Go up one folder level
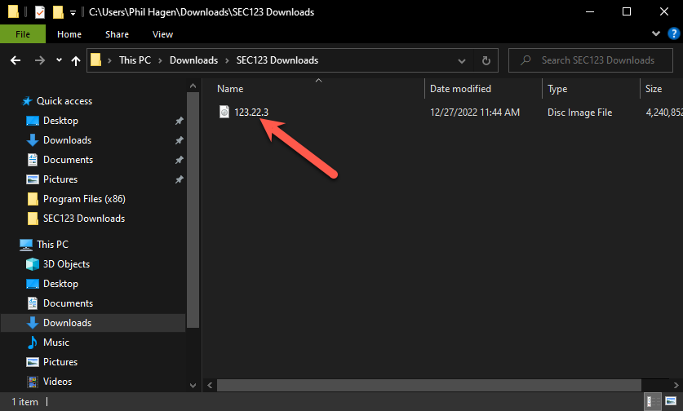The width and height of the screenshot is (683, 411). pos(76,60)
